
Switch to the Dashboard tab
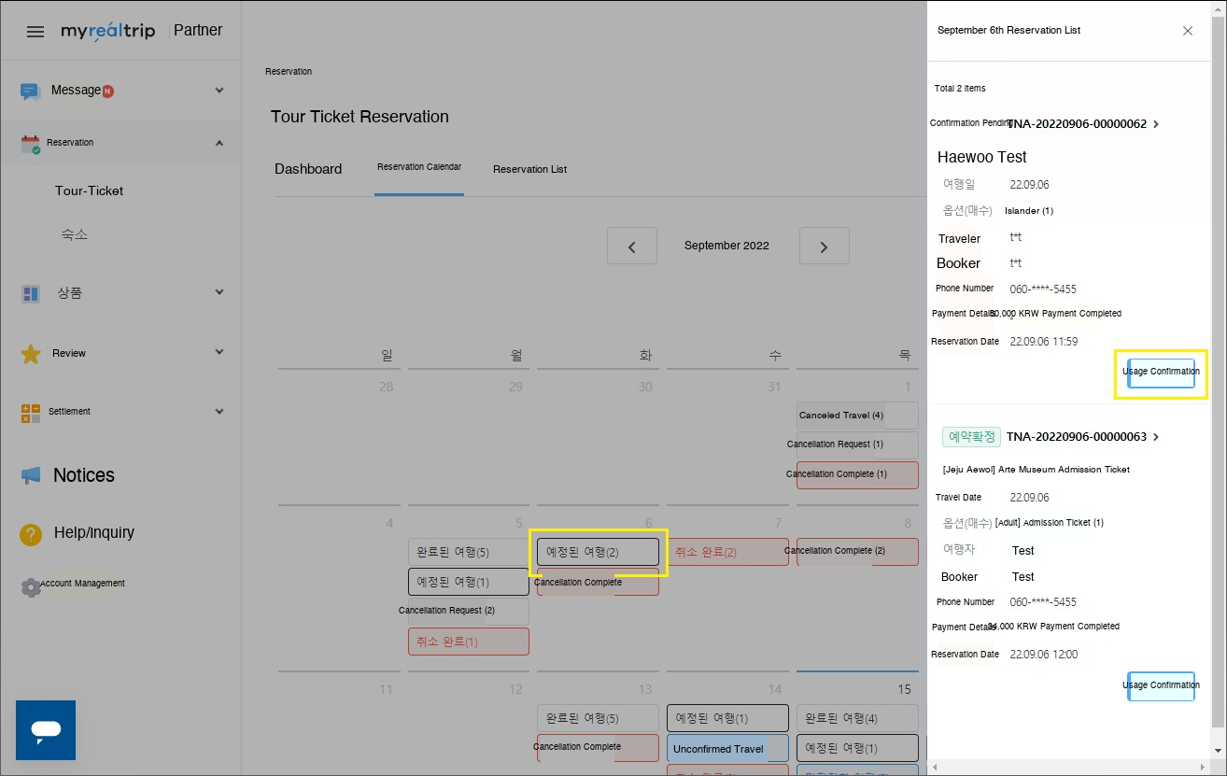pyautogui.click(x=308, y=169)
